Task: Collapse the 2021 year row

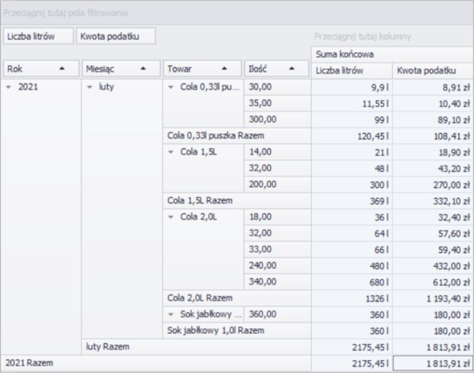Action: click(x=9, y=87)
